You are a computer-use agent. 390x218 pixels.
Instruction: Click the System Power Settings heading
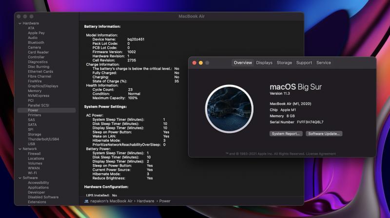pos(105,107)
